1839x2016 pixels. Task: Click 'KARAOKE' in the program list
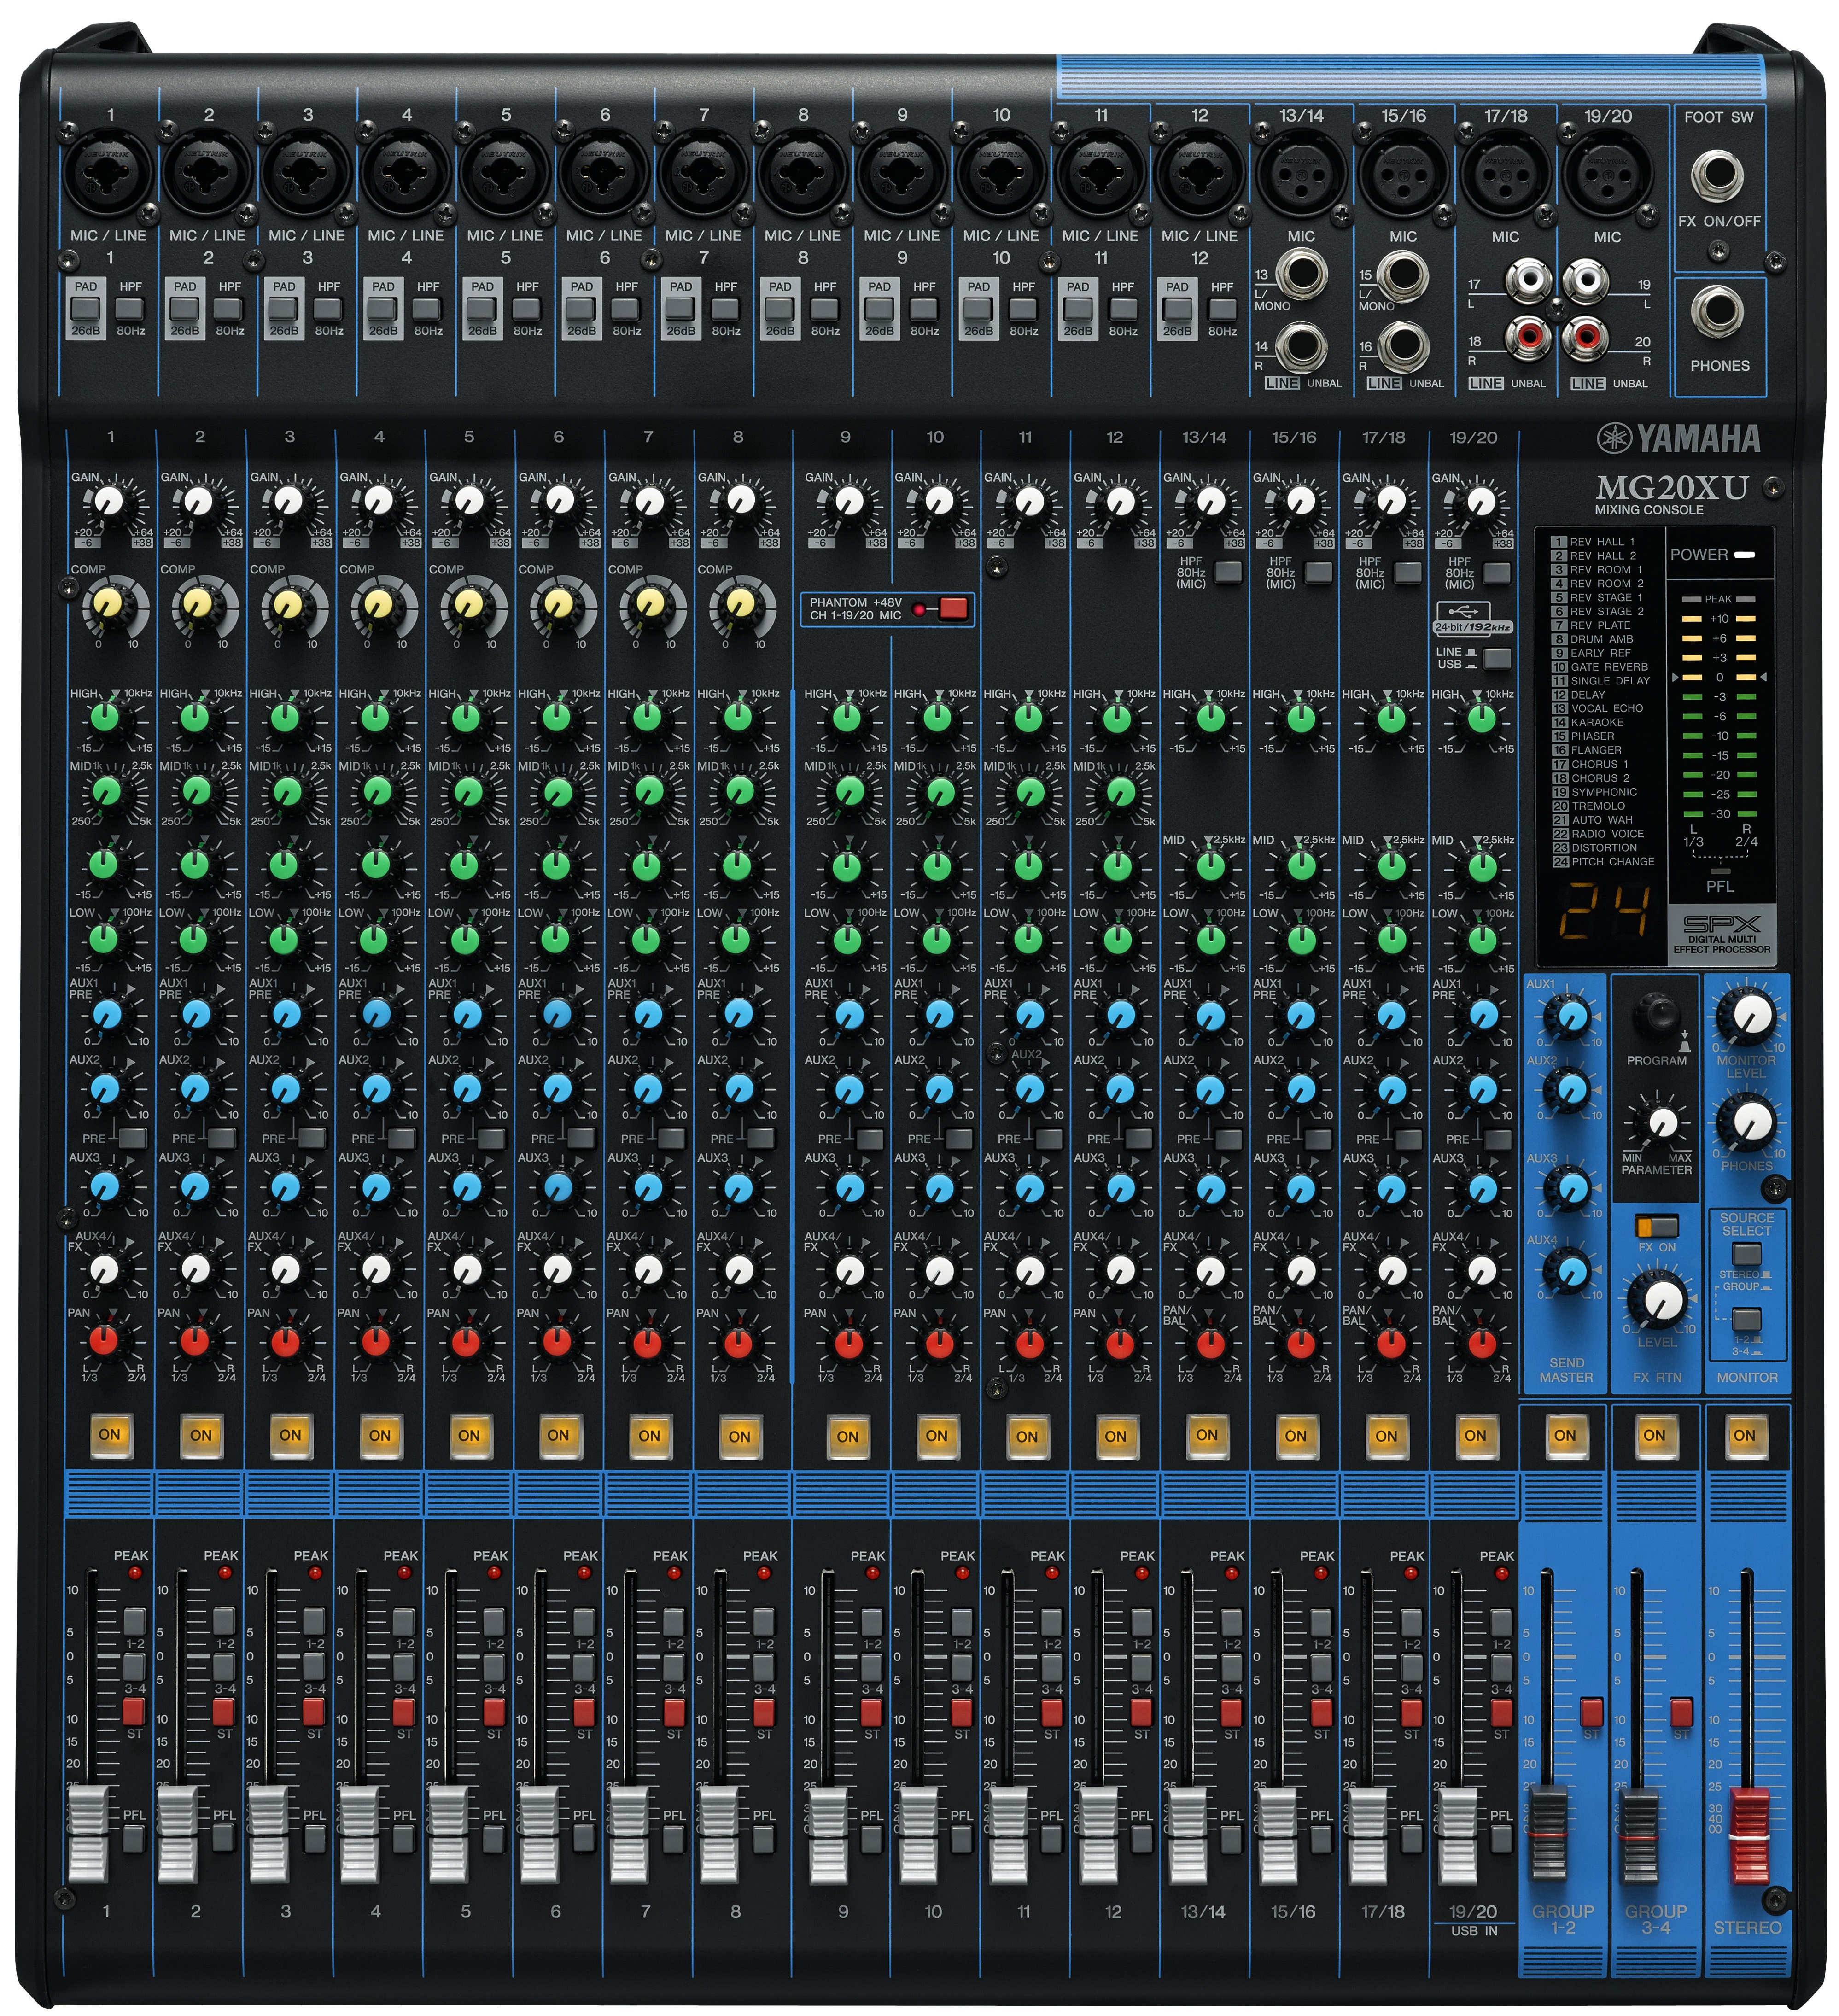[x=1597, y=722]
